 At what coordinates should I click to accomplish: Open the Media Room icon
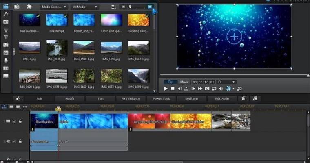click(6, 7)
